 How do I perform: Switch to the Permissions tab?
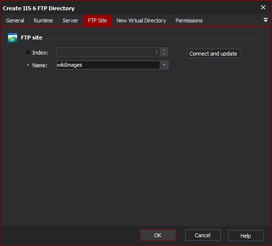point(189,20)
